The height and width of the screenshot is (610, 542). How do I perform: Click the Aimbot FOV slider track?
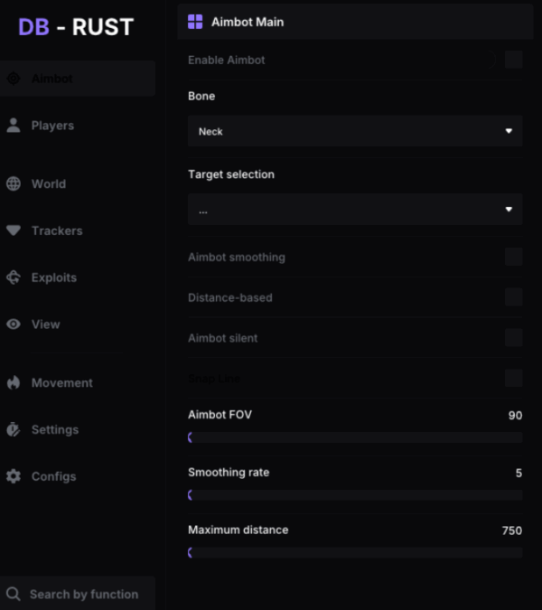pyautogui.click(x=355, y=437)
